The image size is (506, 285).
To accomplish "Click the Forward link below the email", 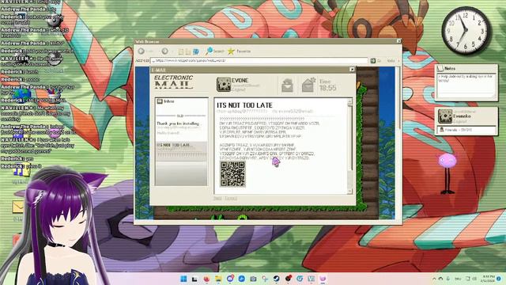I will (231, 198).
